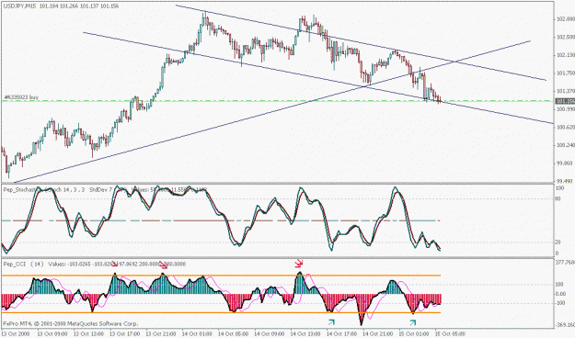Viewport: 575px width, 338px height.
Task: Click the teal buy arrow near 14 Oct 17:00
Action: (x=331, y=322)
